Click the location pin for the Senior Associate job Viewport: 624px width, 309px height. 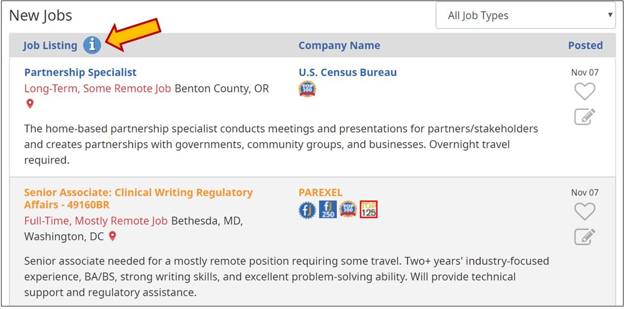tap(113, 236)
